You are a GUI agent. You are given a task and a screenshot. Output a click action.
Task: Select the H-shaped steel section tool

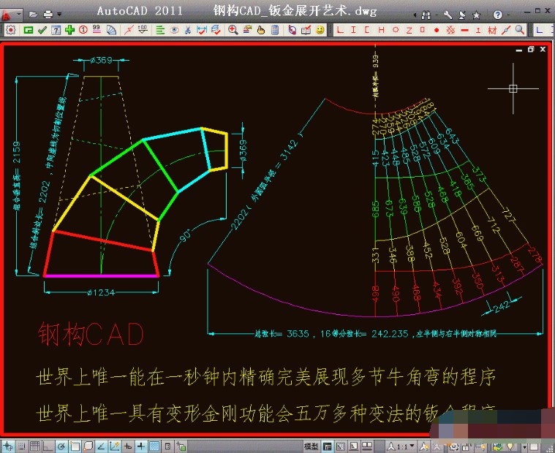click(382, 30)
